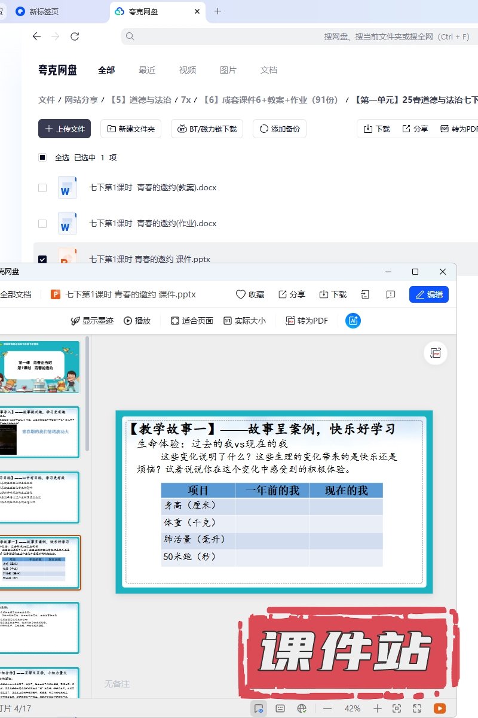The image size is (478, 718).
Task: Click the zoom out minus icon
Action: coord(327,708)
